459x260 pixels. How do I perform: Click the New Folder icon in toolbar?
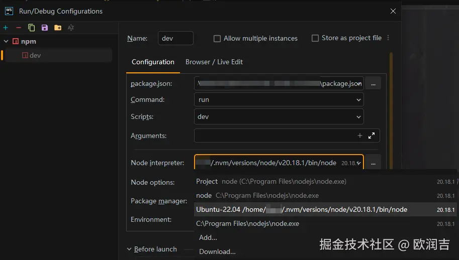[x=58, y=28]
